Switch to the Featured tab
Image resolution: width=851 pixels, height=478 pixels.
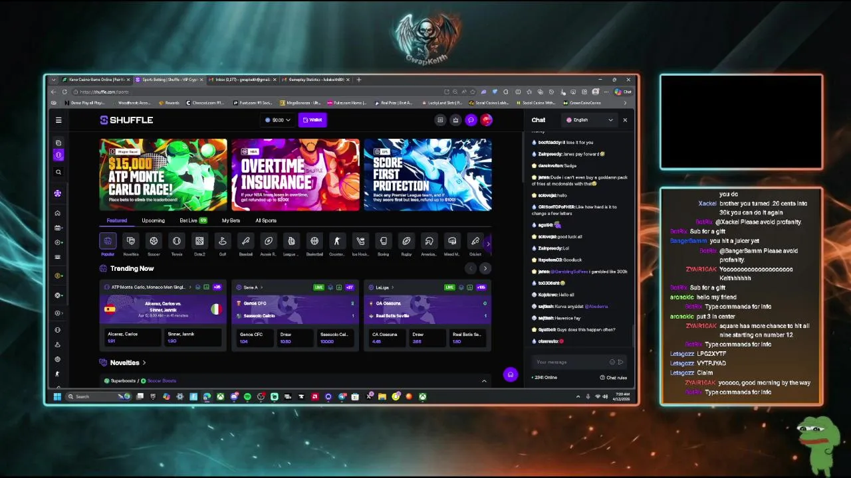[117, 220]
